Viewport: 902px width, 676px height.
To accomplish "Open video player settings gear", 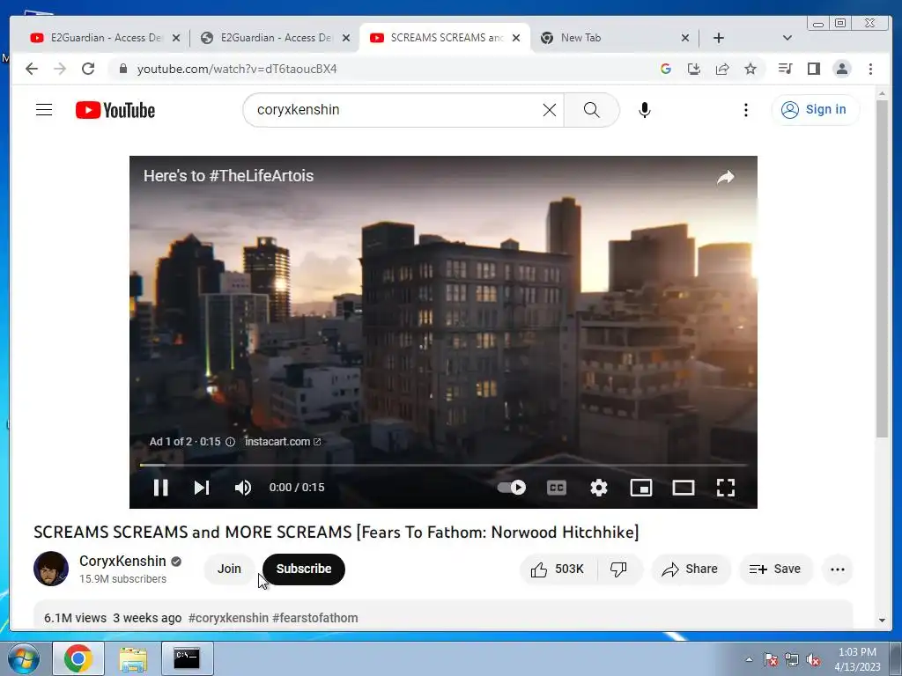I will pyautogui.click(x=599, y=488).
